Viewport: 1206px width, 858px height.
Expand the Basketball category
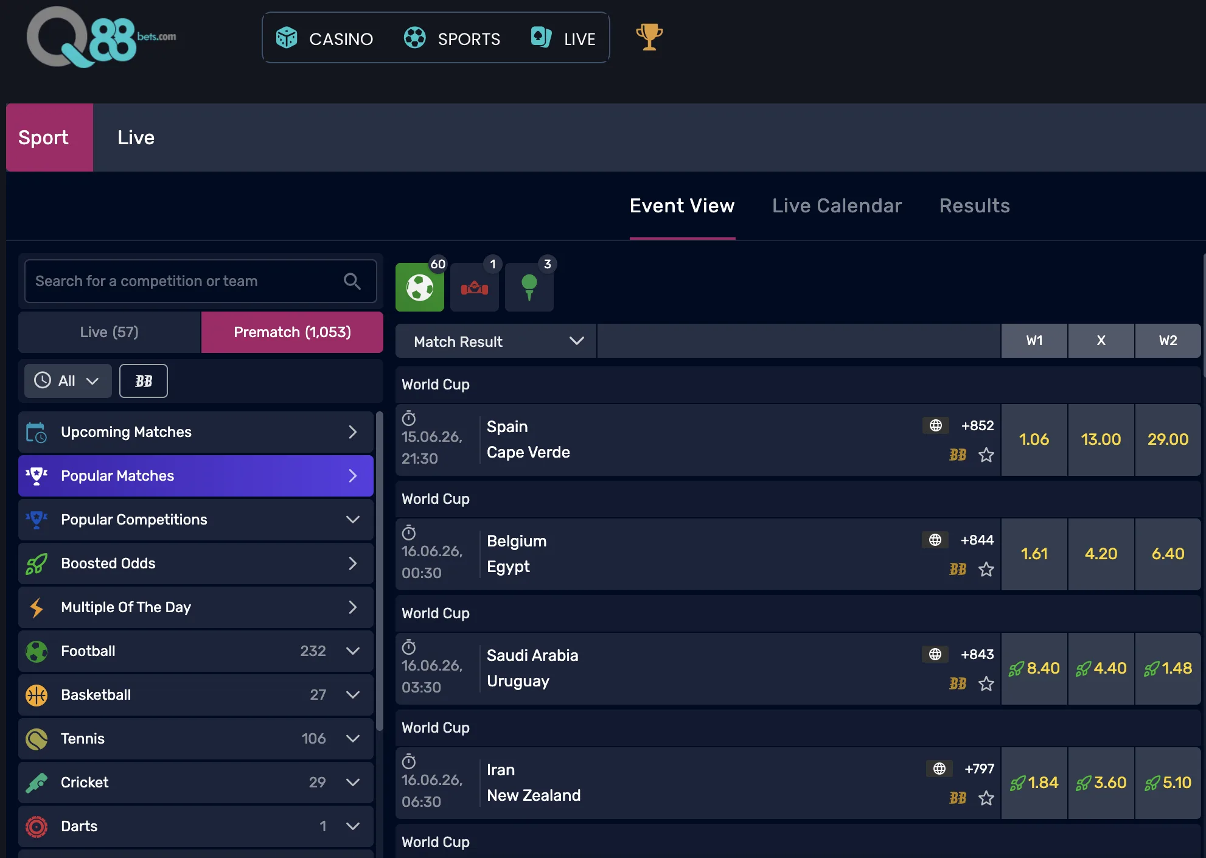(196, 695)
